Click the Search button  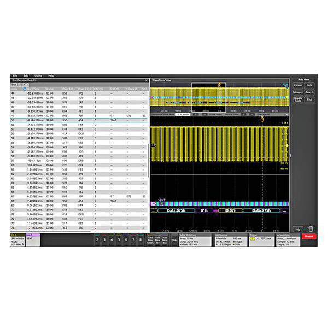[309, 92]
